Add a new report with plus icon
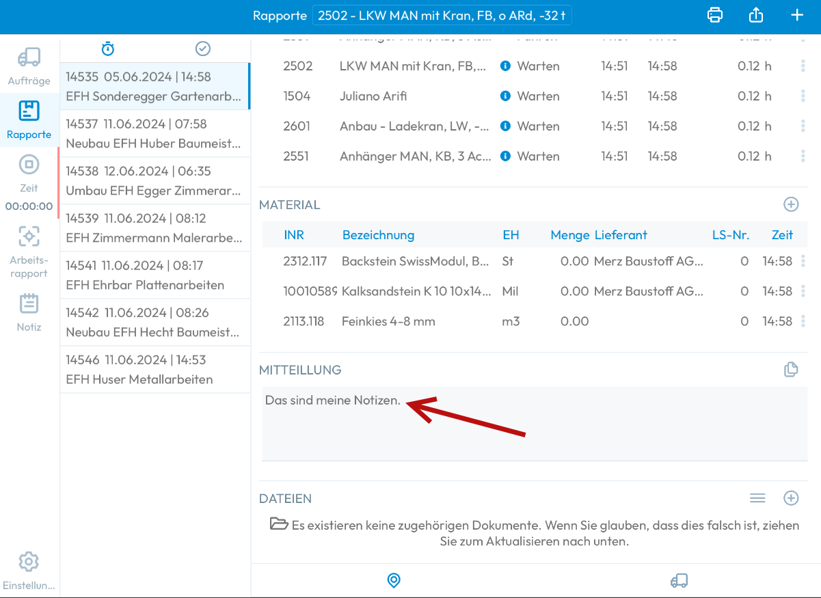This screenshot has height=598, width=821. pyautogui.click(x=797, y=15)
